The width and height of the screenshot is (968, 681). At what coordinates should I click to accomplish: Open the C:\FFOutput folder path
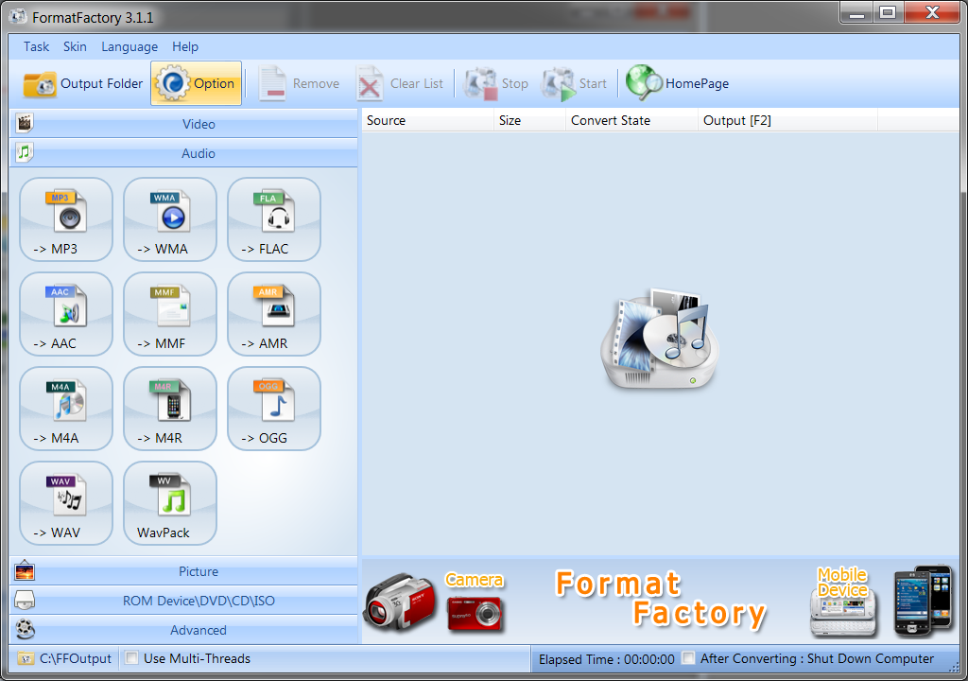point(66,658)
